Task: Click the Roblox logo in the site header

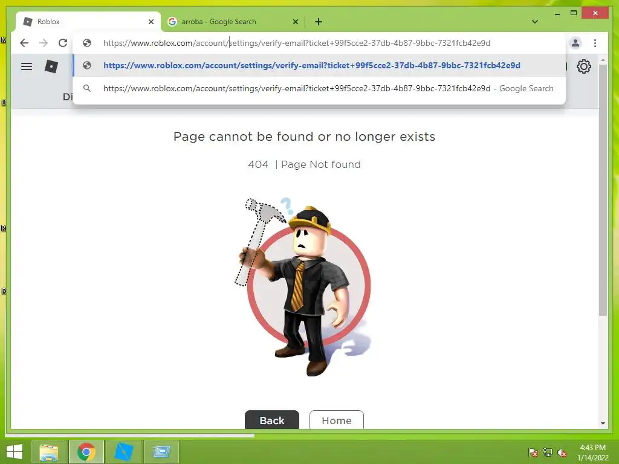Action: point(51,66)
